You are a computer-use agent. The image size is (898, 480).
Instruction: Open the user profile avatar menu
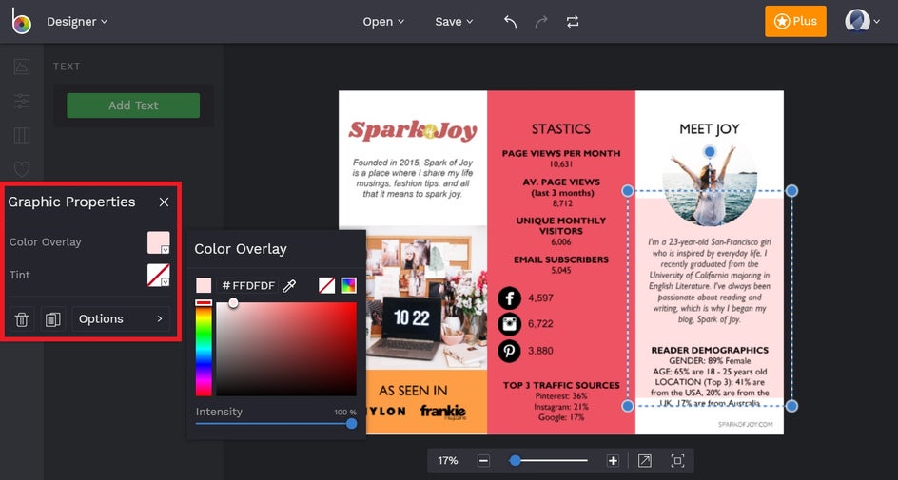coord(862,21)
